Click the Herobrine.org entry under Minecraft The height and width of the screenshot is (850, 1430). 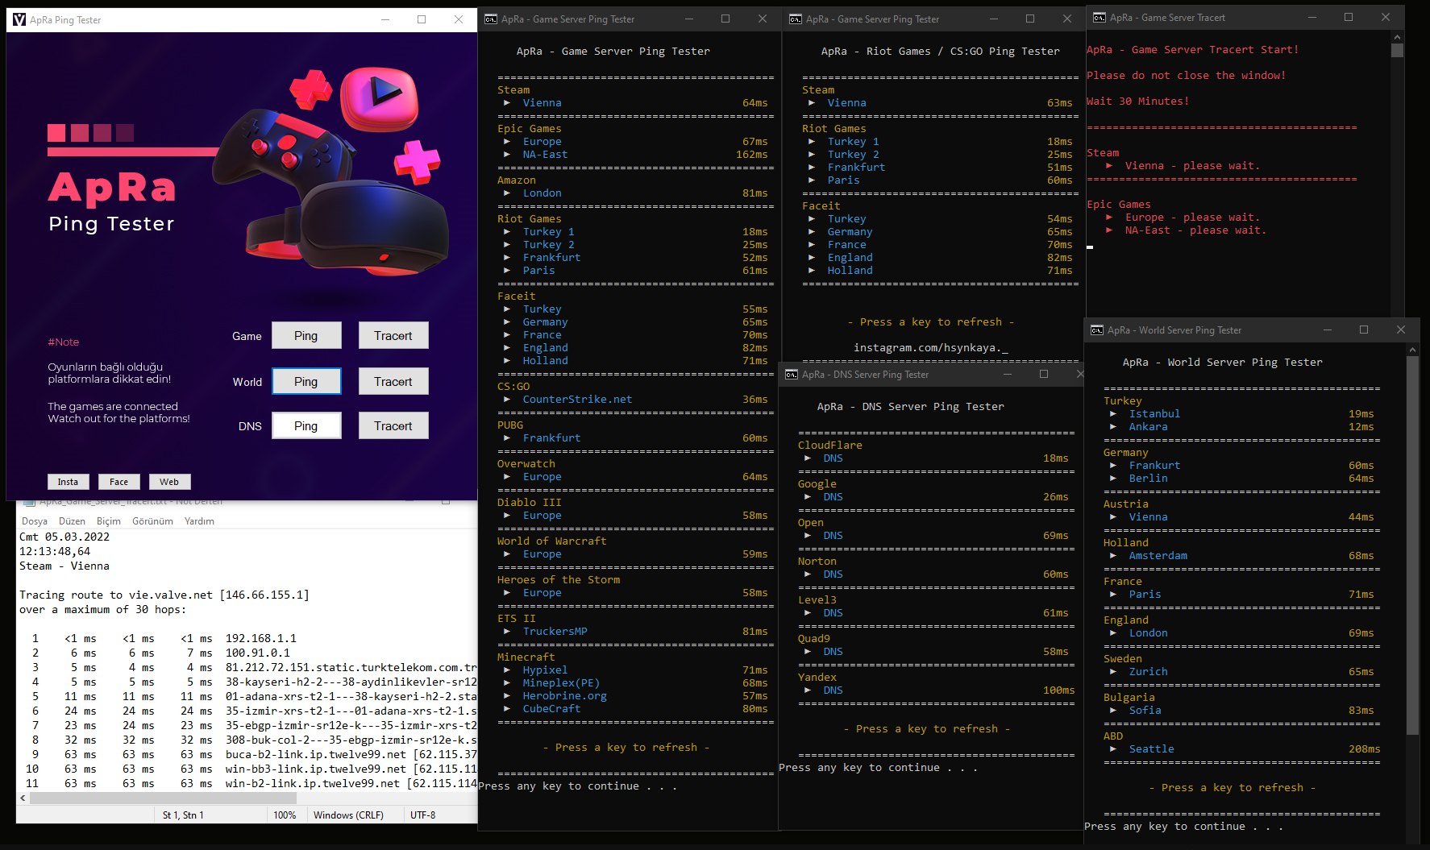click(564, 696)
